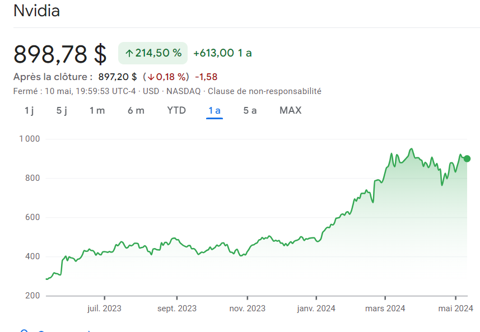Viewport: 480px width, 332px height.
Task: Switch chart to the 5 j range
Action: (x=62, y=110)
